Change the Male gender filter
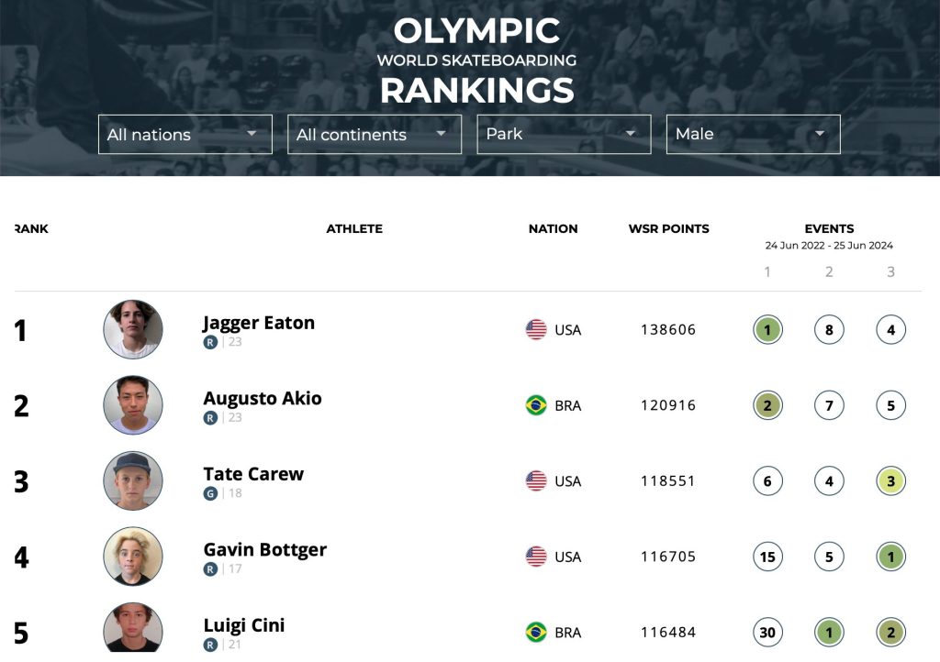Viewport: 940px width, 662px height. (x=754, y=135)
